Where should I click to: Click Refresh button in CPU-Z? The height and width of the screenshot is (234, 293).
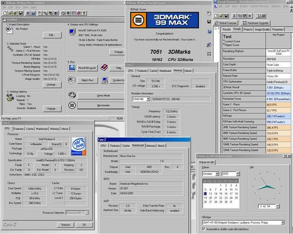click(x=65, y=225)
